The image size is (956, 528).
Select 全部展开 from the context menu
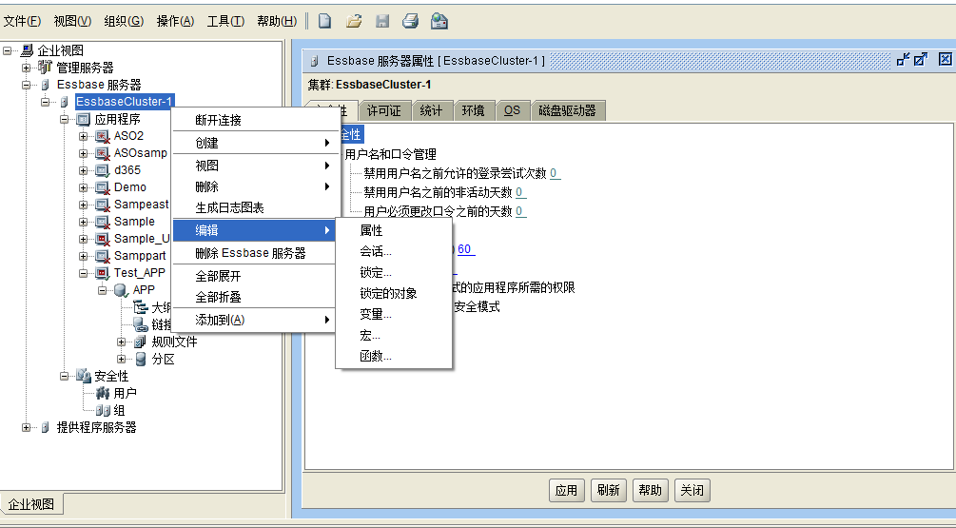pyautogui.click(x=255, y=276)
